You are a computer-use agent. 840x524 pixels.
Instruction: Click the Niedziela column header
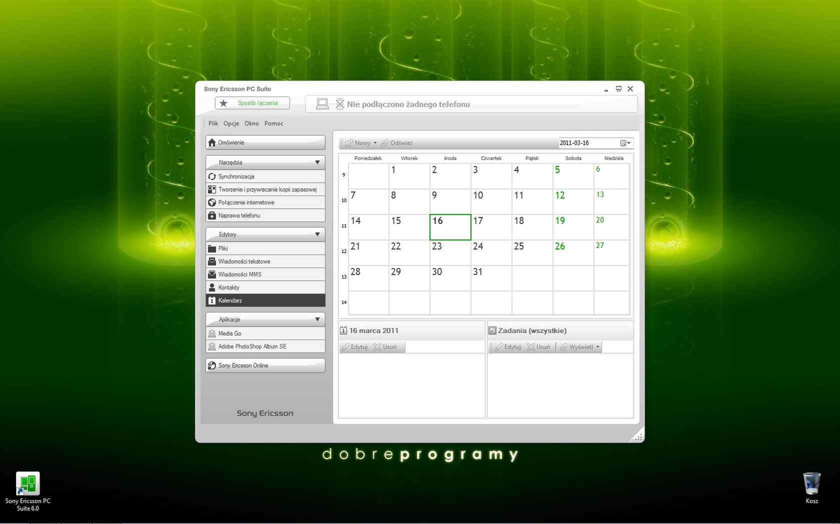(x=613, y=158)
